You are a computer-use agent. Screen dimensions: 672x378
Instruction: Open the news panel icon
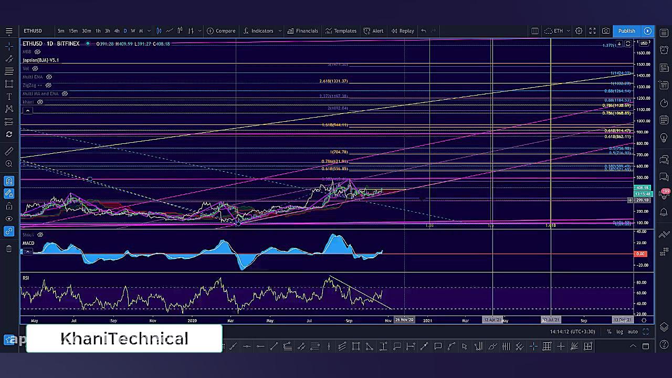point(664,68)
